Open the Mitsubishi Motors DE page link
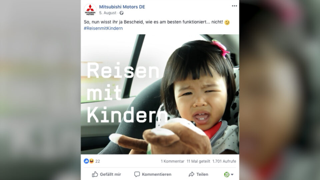This screenshot has width=320, height=180. (x=122, y=7)
